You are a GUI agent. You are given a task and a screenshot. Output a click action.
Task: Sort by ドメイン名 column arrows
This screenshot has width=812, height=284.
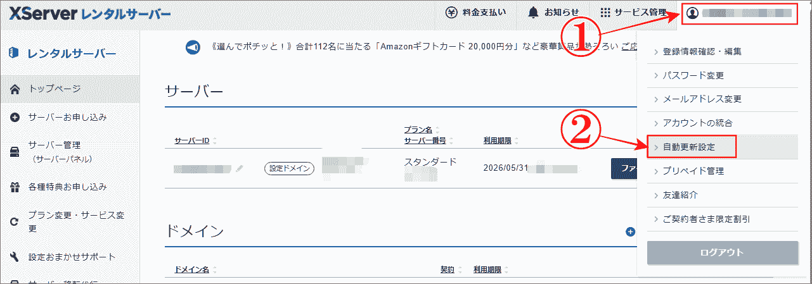pyautogui.click(x=214, y=270)
